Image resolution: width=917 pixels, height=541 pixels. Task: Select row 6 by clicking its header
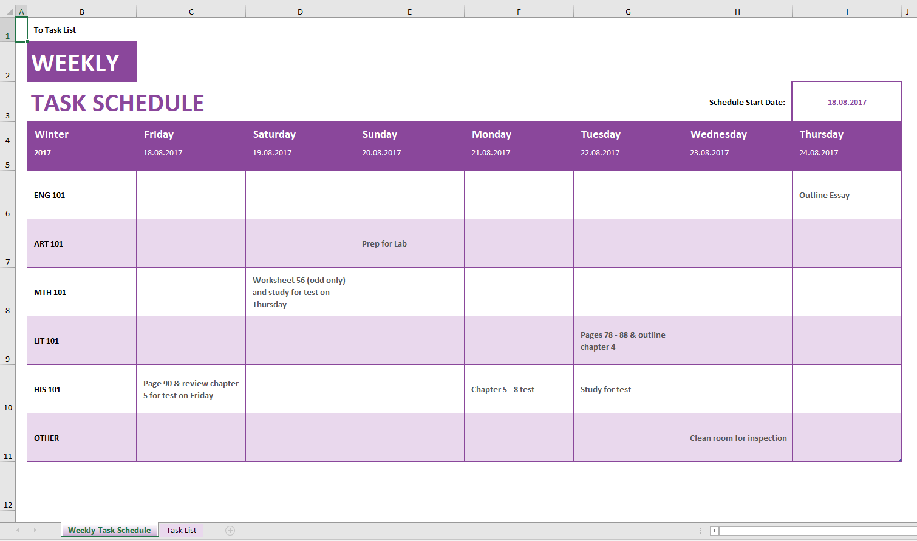click(7, 194)
